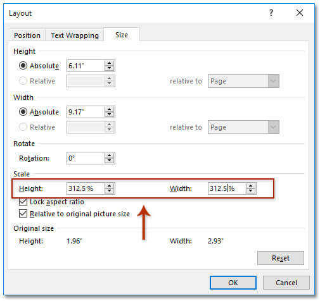Viewport: 320px width, 301px height.
Task: Click the Reset button
Action: (281, 258)
